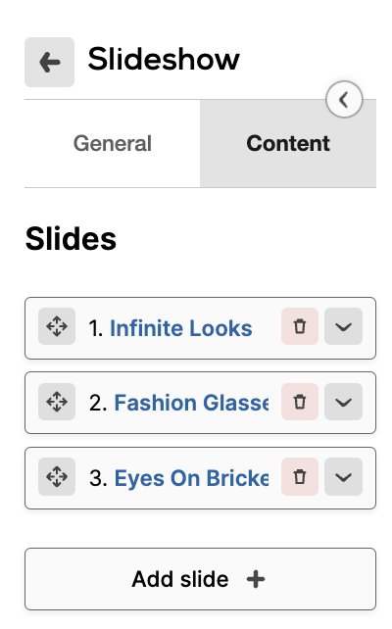The height and width of the screenshot is (629, 392).
Task: Open the Fashion Glasses slide title link
Action: (191, 403)
